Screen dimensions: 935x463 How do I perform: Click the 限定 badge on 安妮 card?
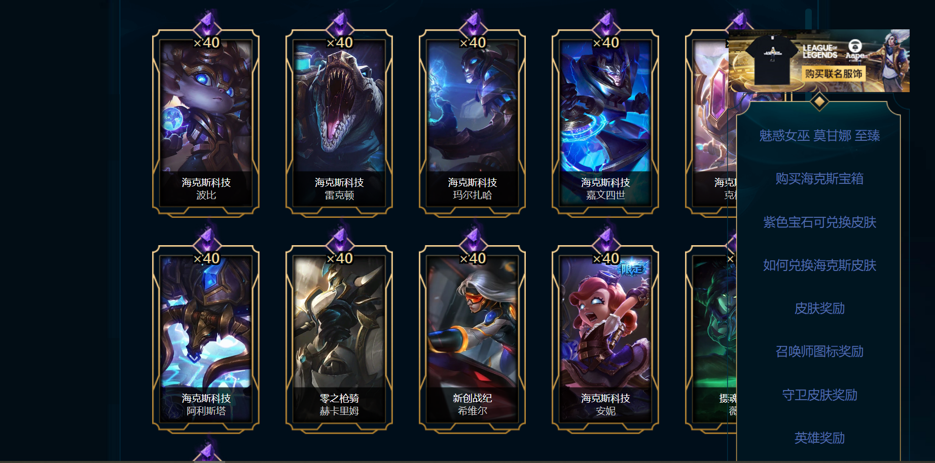(634, 268)
